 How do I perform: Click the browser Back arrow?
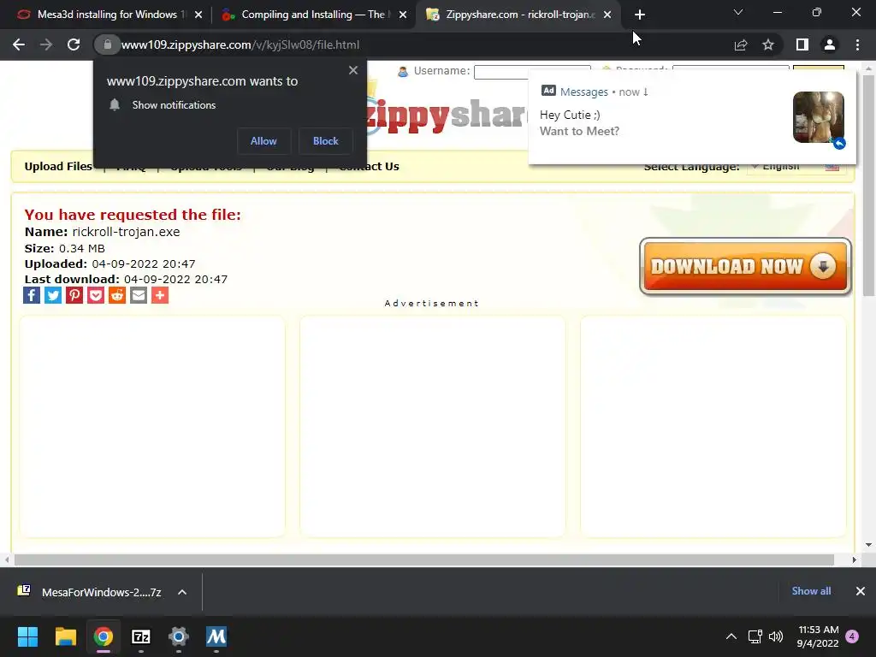(19, 44)
